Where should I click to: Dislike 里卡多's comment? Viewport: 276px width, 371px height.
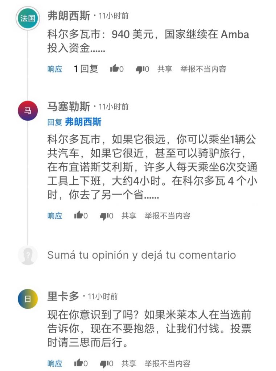click(104, 363)
